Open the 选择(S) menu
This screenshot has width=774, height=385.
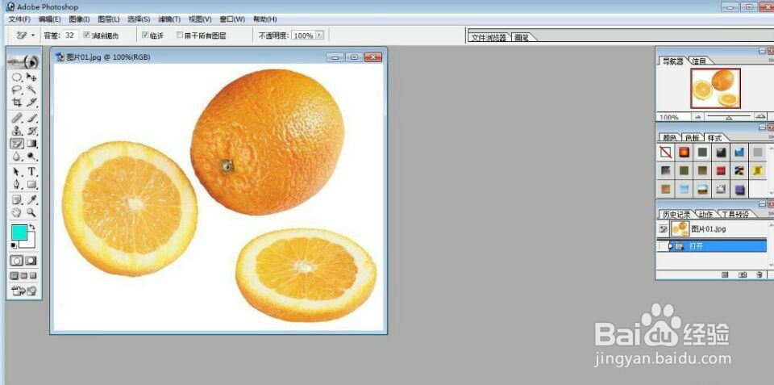(x=139, y=19)
